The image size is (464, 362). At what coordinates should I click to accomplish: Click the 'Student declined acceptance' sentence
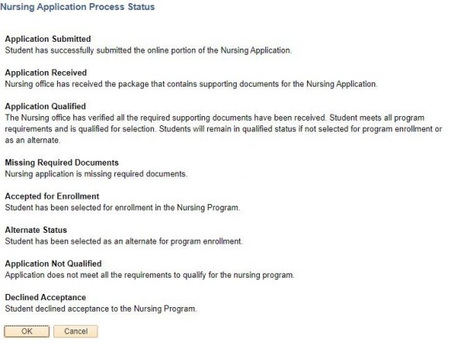click(101, 309)
